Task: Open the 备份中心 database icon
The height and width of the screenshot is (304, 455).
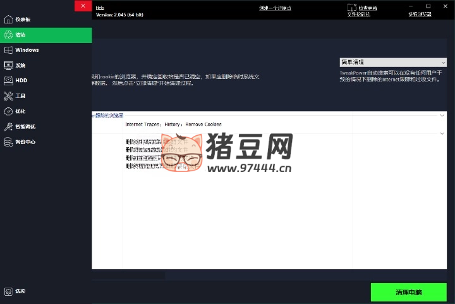Action: click(x=8, y=142)
